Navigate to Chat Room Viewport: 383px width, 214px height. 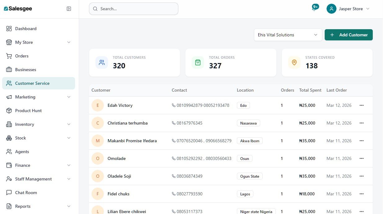click(x=26, y=193)
